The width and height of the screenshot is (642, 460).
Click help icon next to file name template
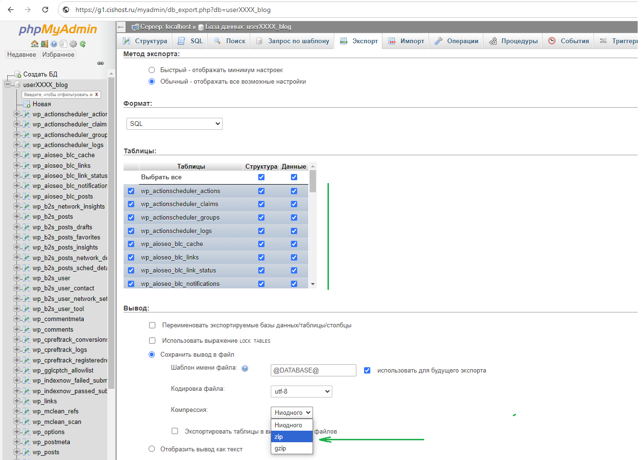pyautogui.click(x=245, y=368)
